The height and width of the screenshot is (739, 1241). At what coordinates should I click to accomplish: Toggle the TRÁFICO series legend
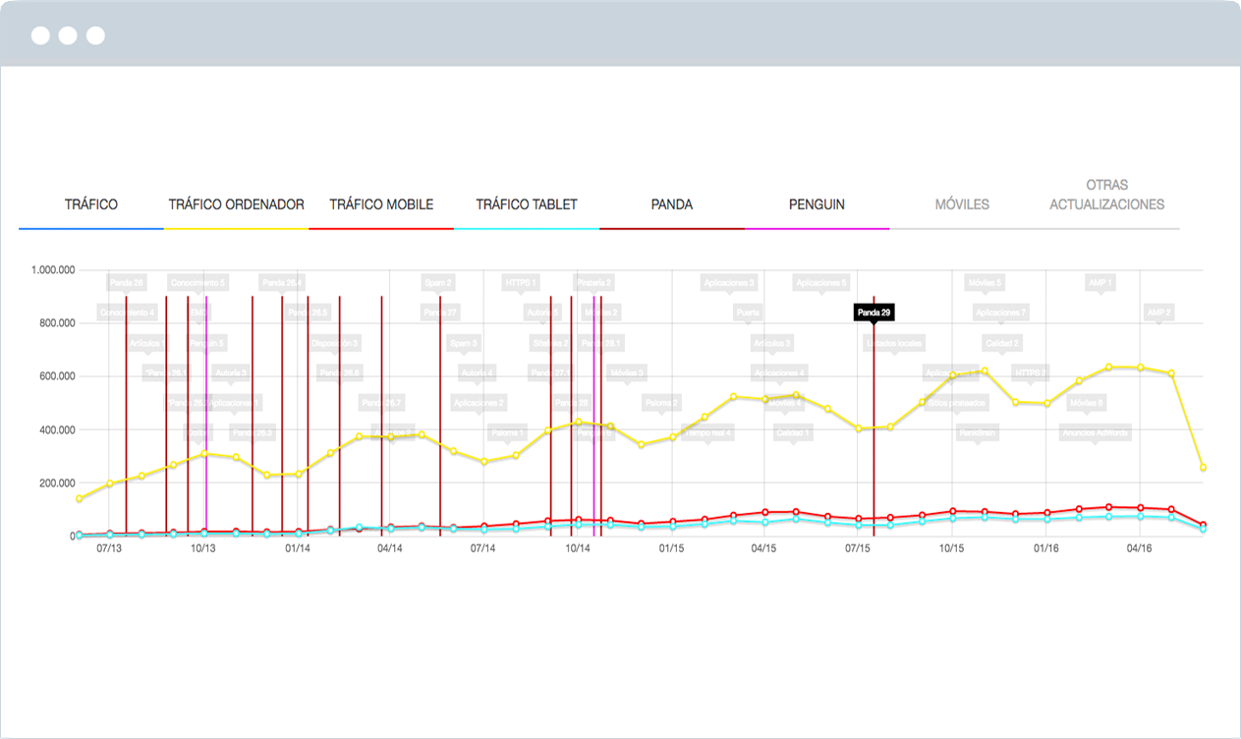[x=91, y=204]
